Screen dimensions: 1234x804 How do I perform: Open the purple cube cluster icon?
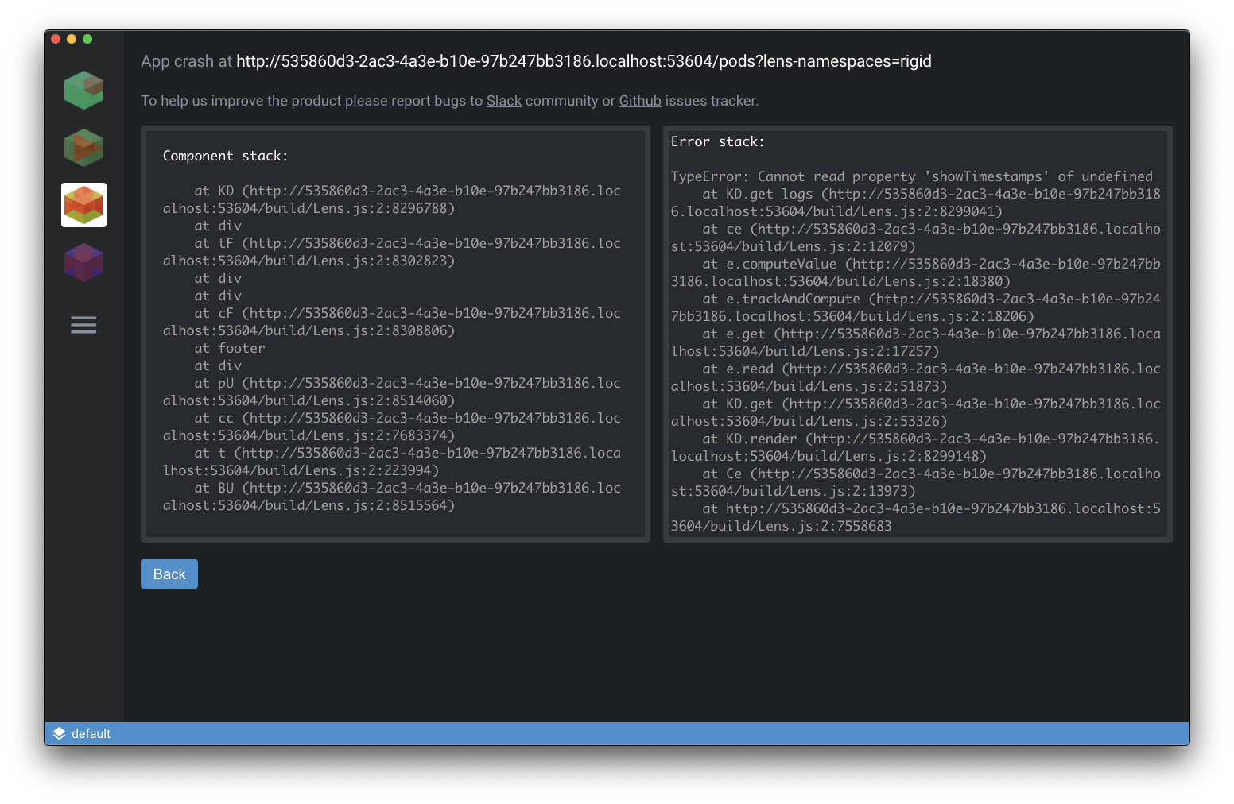click(x=83, y=263)
